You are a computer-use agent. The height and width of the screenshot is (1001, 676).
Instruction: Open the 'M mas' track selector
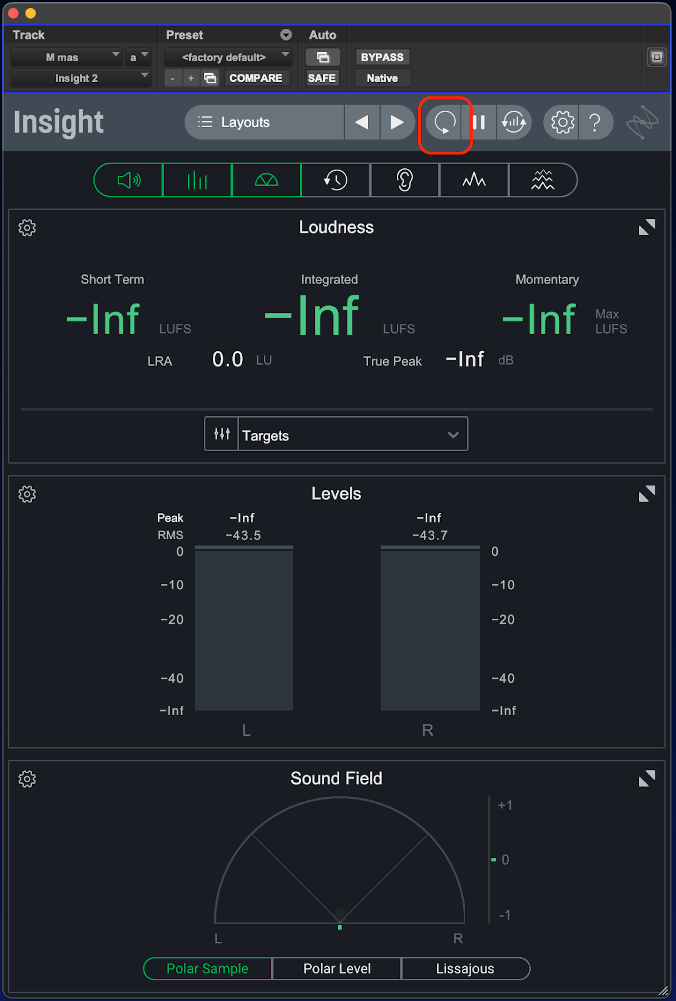(x=66, y=58)
